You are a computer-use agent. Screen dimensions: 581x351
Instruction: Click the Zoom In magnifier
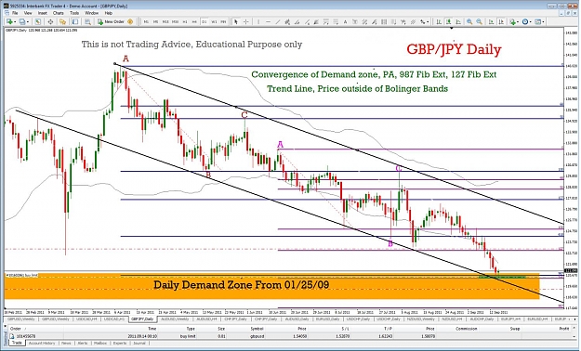(x=469, y=22)
